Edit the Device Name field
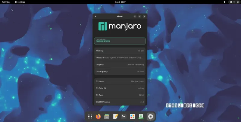Viewport: 241px width, 122px height. (x=120, y=41)
